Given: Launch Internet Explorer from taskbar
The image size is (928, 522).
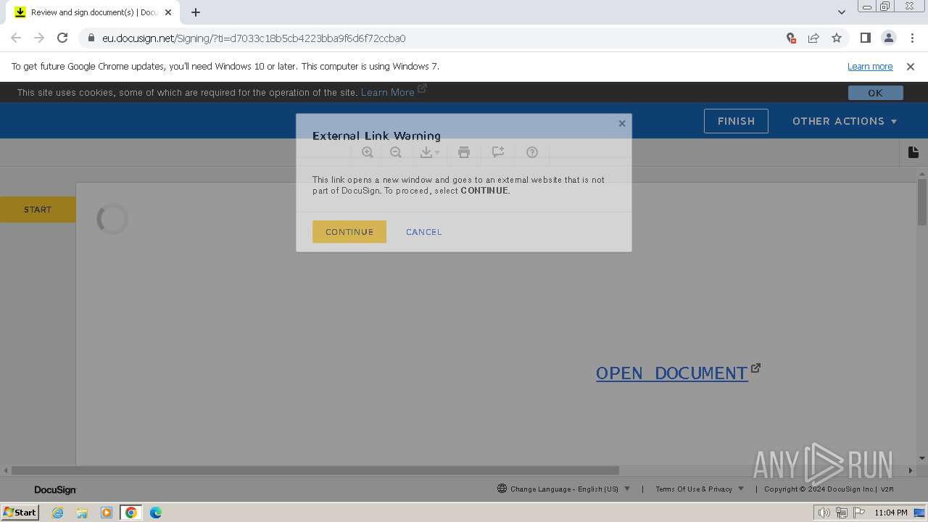Looking at the screenshot, I should 58,513.
